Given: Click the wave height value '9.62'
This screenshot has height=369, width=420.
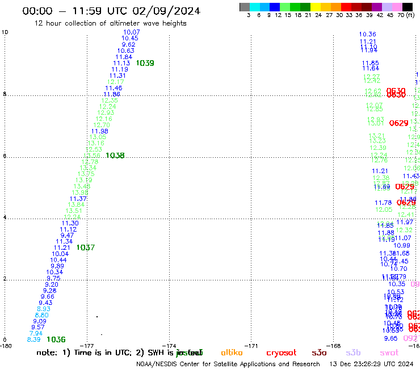Looking at the screenshot, I should [x=129, y=44].
